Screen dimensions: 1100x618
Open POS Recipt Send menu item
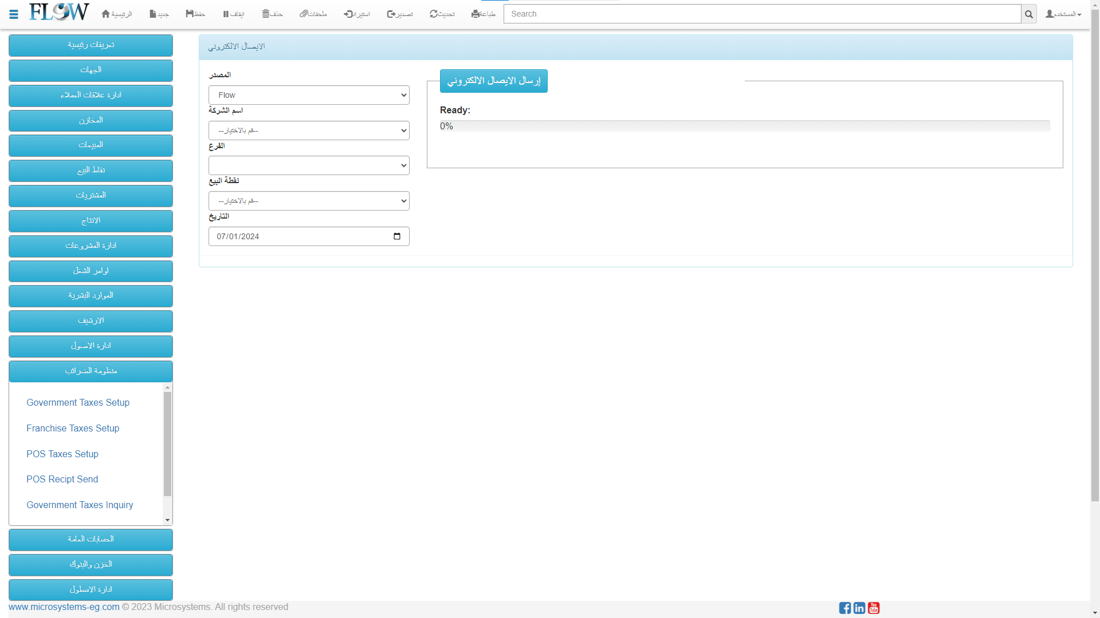click(x=62, y=480)
